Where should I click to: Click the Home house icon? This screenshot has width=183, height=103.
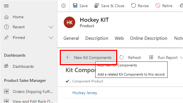[x=6, y=17]
